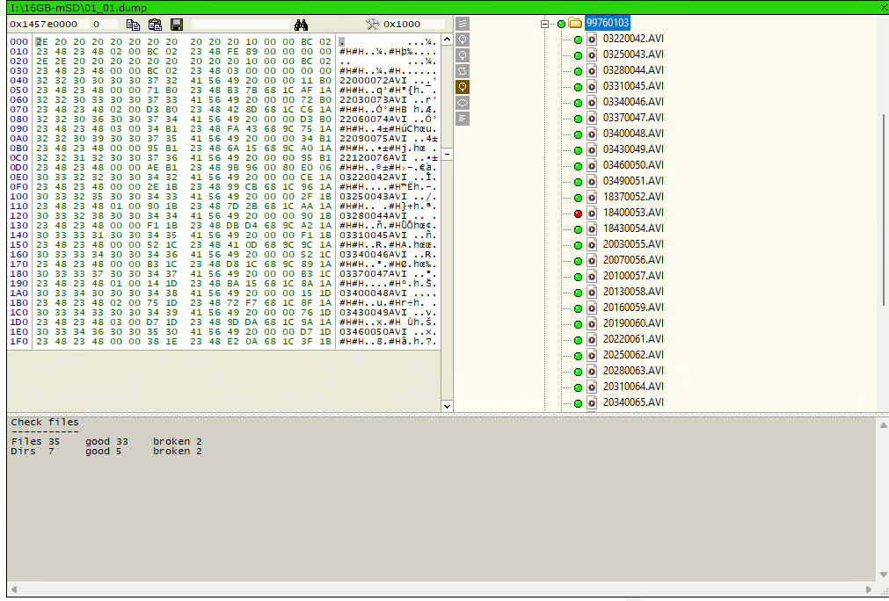This screenshot has width=889, height=601.
Task: Click the log panel scroll right arrow
Action: (x=869, y=589)
